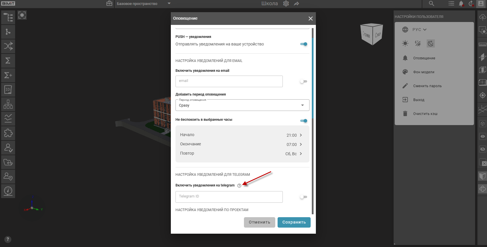The width and height of the screenshot is (487, 247).
Task: Open the notification period dropdown
Action: [242, 105]
